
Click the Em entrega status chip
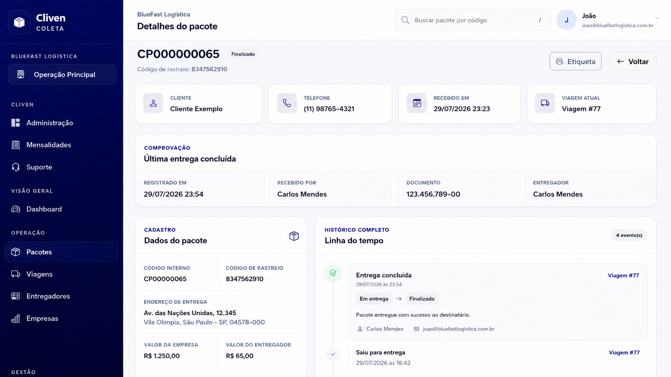click(x=374, y=299)
